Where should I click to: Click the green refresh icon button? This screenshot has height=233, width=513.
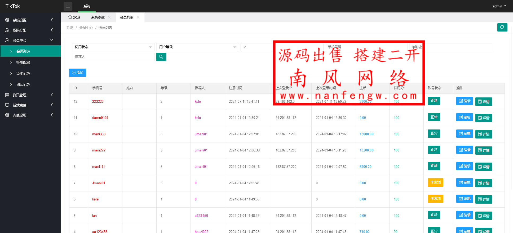tap(502, 27)
